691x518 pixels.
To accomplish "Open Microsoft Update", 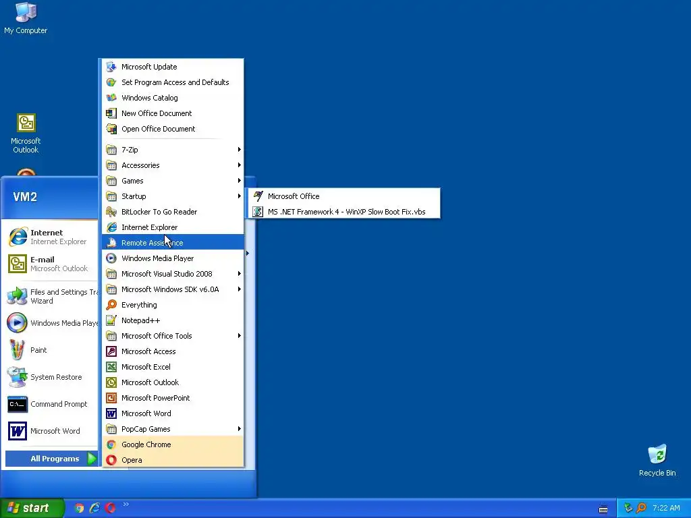I will point(173,67).
